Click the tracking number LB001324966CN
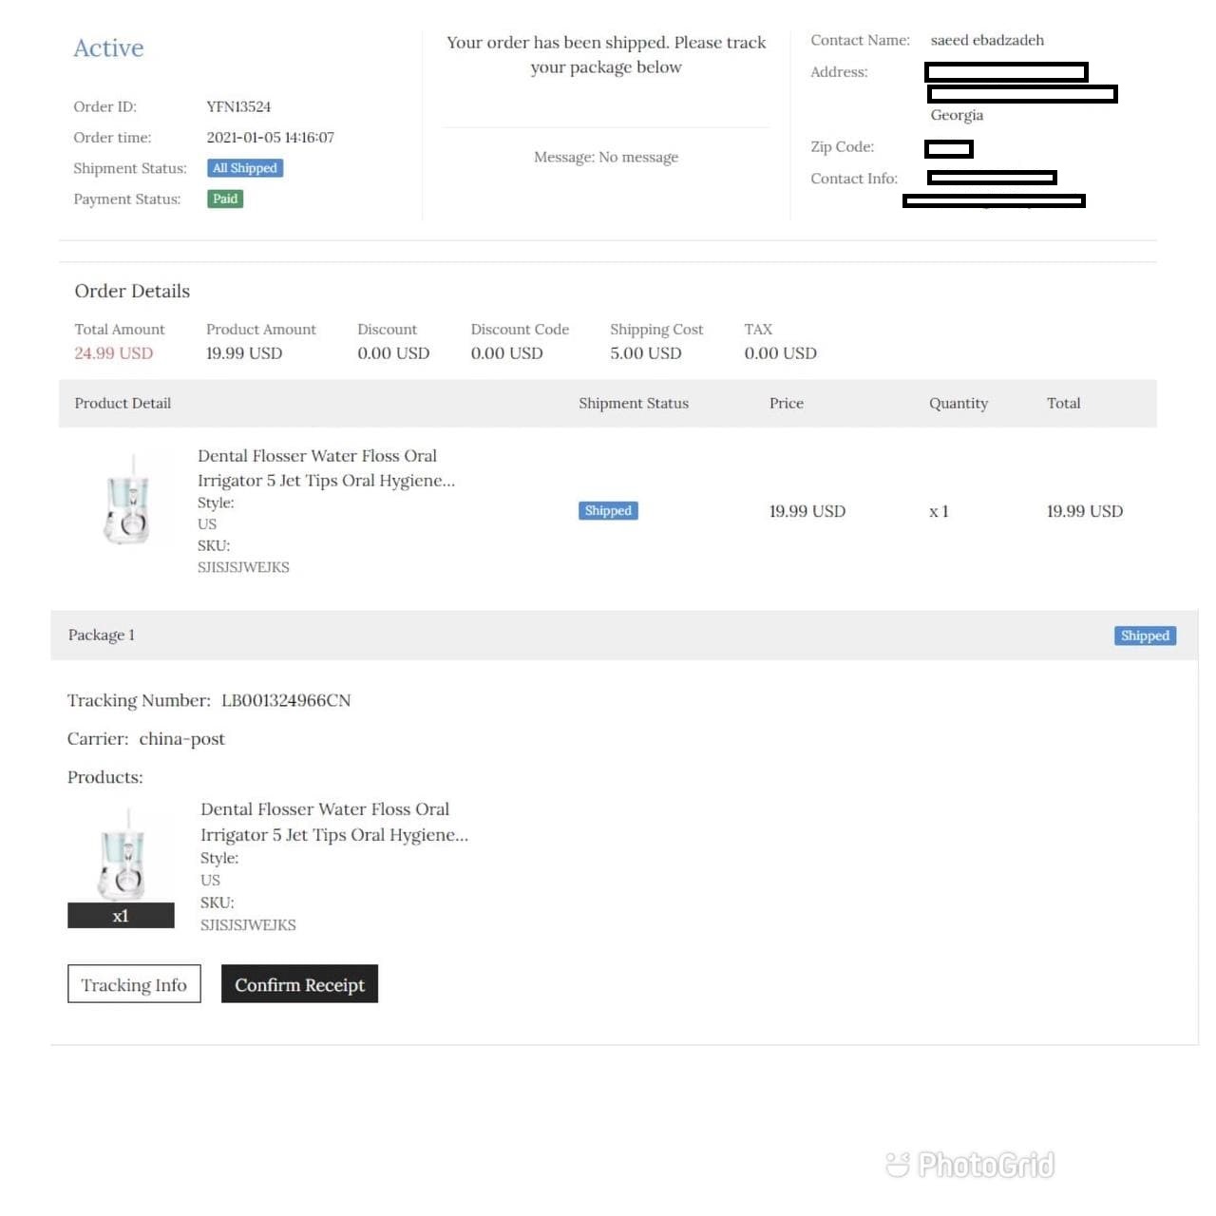Viewport: 1216px width, 1216px height. pyautogui.click(x=286, y=700)
